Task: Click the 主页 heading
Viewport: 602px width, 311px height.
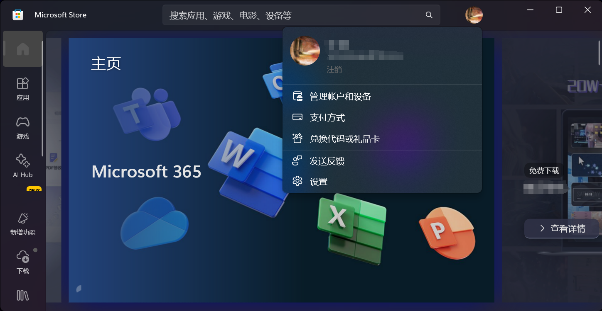Action: click(x=106, y=64)
